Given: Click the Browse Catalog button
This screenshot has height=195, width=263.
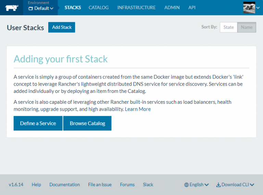Looking at the screenshot, I should coord(87,123).
